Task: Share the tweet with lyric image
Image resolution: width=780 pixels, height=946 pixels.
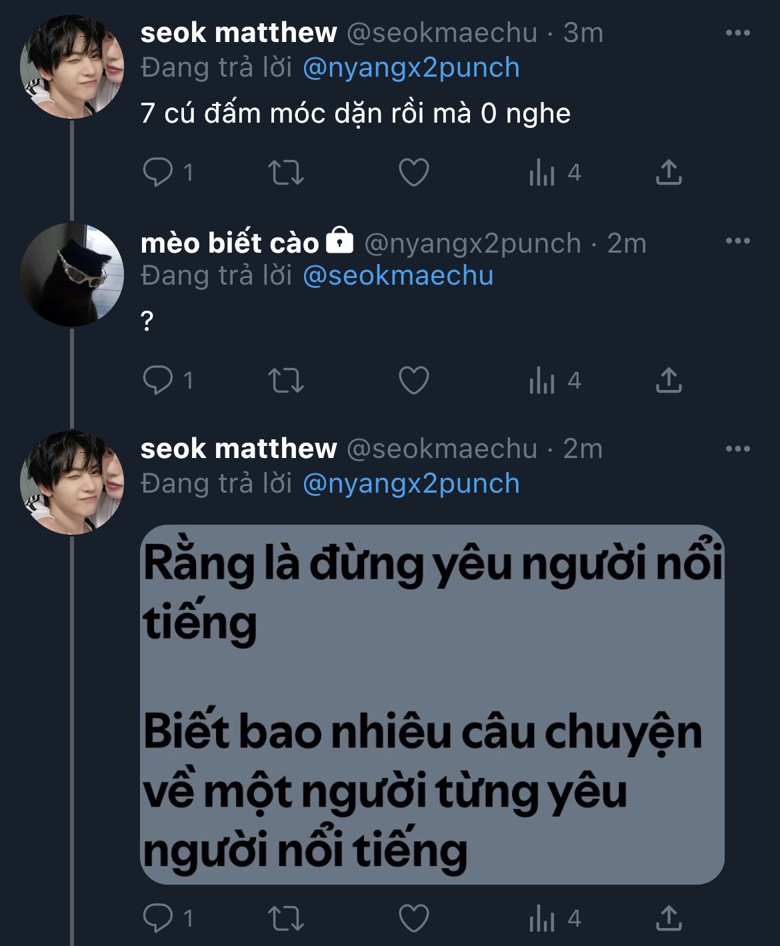Action: [669, 919]
